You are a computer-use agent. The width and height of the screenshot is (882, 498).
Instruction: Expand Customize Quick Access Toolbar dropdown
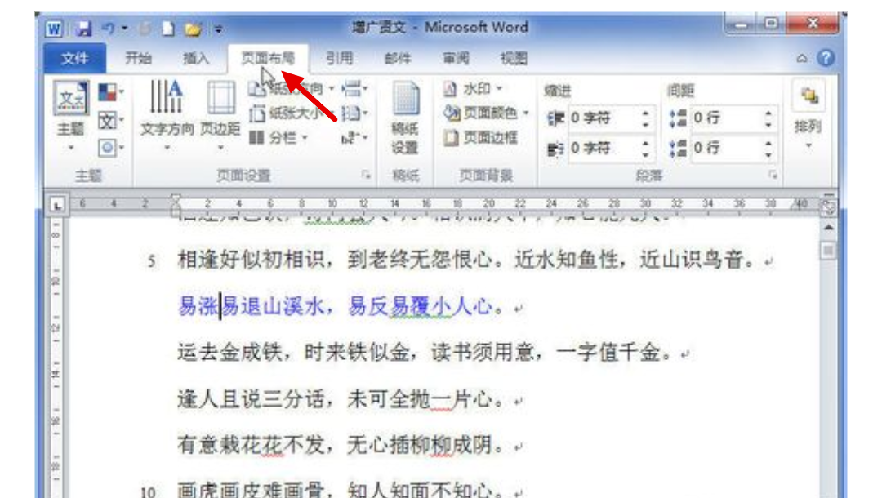click(x=218, y=29)
